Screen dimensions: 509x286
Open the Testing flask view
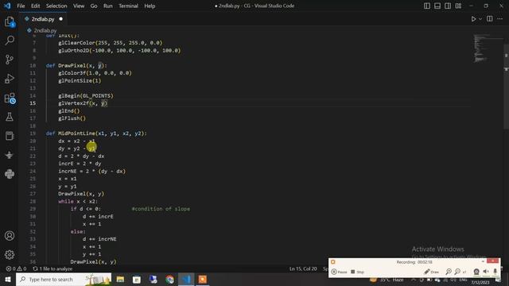(x=10, y=117)
